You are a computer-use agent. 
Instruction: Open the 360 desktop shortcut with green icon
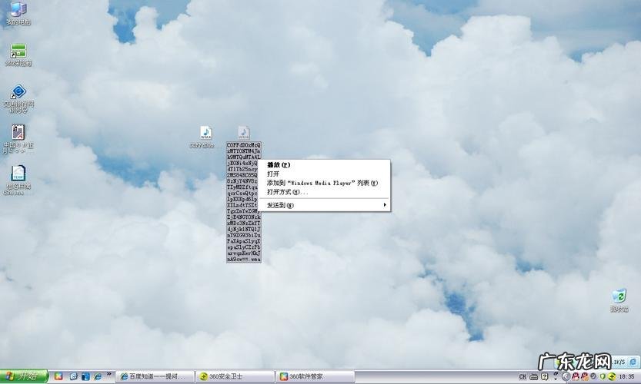[18, 51]
